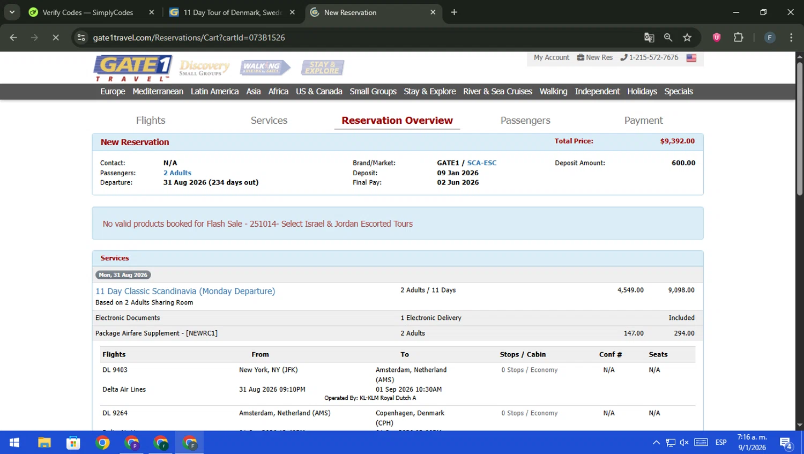Open the browser zoom magnifier icon
This screenshot has height=454, width=804.
click(668, 38)
